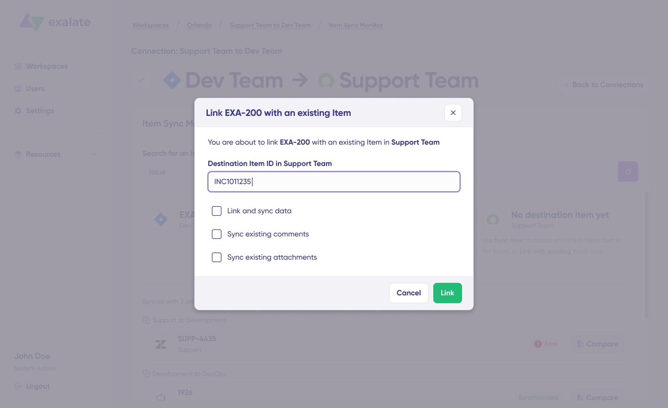Click the refresh icon beside the search field
Viewport: 668px width, 408px height.
coord(628,172)
